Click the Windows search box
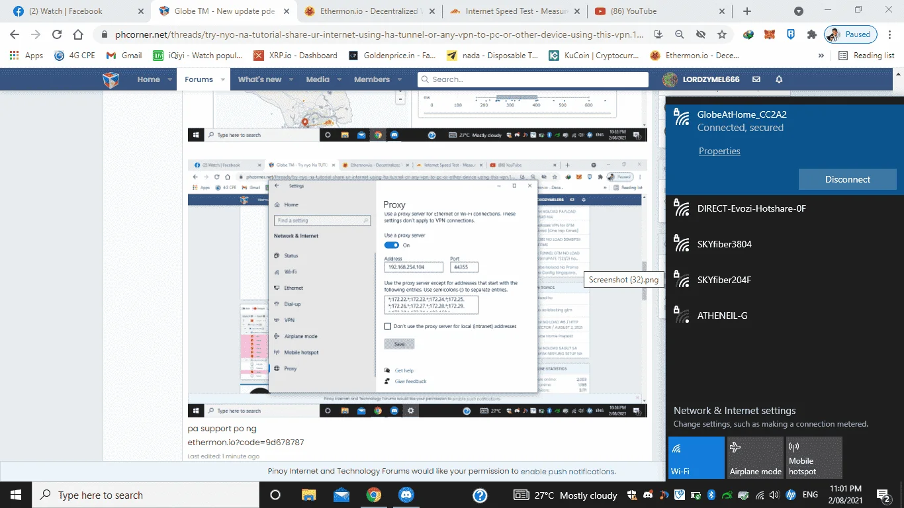 (145, 495)
